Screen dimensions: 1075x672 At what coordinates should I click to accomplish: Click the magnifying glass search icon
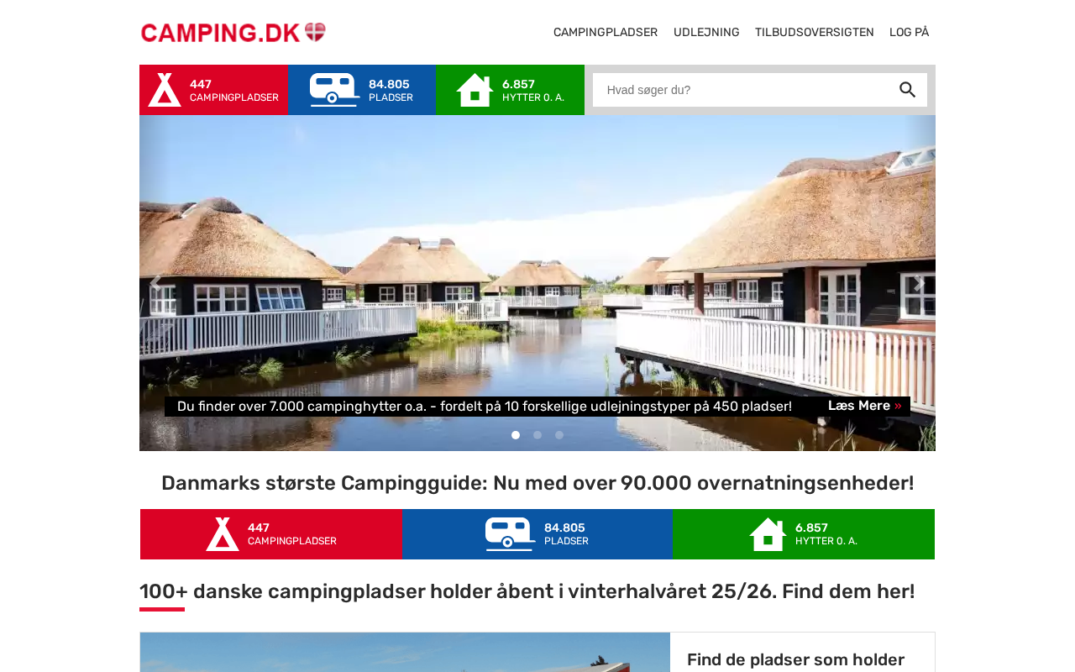coord(907,90)
